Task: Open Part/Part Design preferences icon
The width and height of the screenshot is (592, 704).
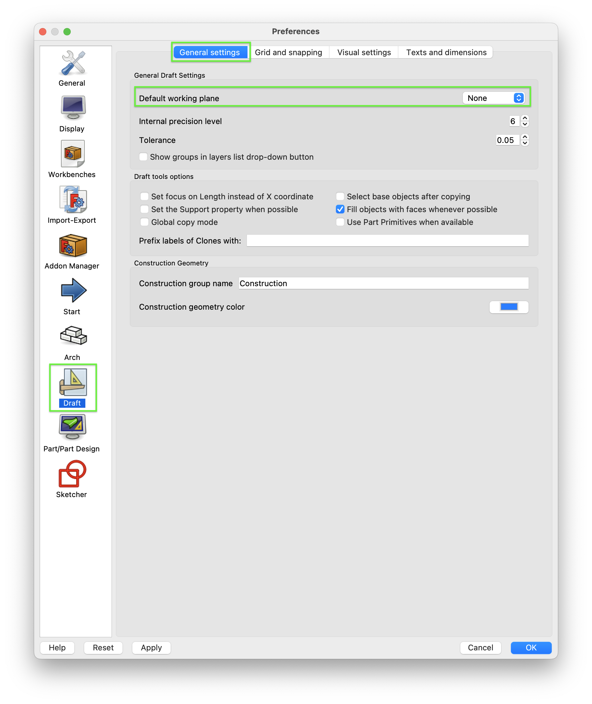Action: [x=73, y=427]
